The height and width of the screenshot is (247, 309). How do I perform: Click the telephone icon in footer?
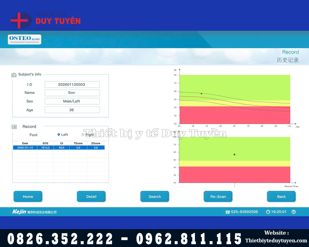pyautogui.click(x=228, y=212)
